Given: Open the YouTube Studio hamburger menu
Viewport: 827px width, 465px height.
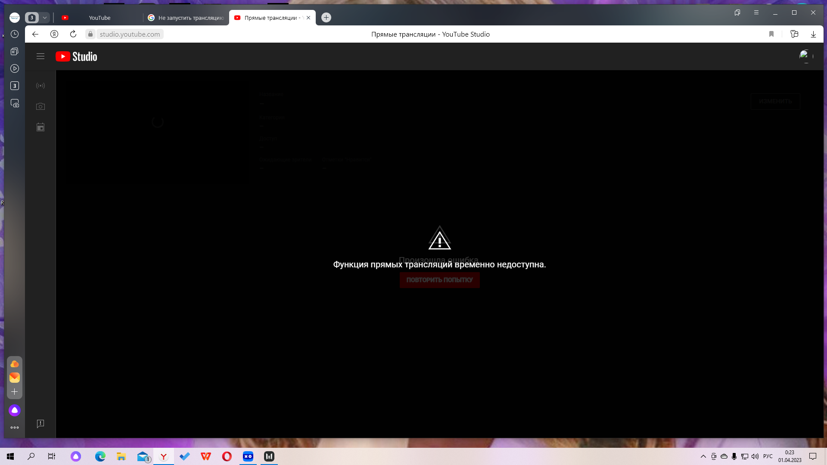Looking at the screenshot, I should click(x=40, y=56).
